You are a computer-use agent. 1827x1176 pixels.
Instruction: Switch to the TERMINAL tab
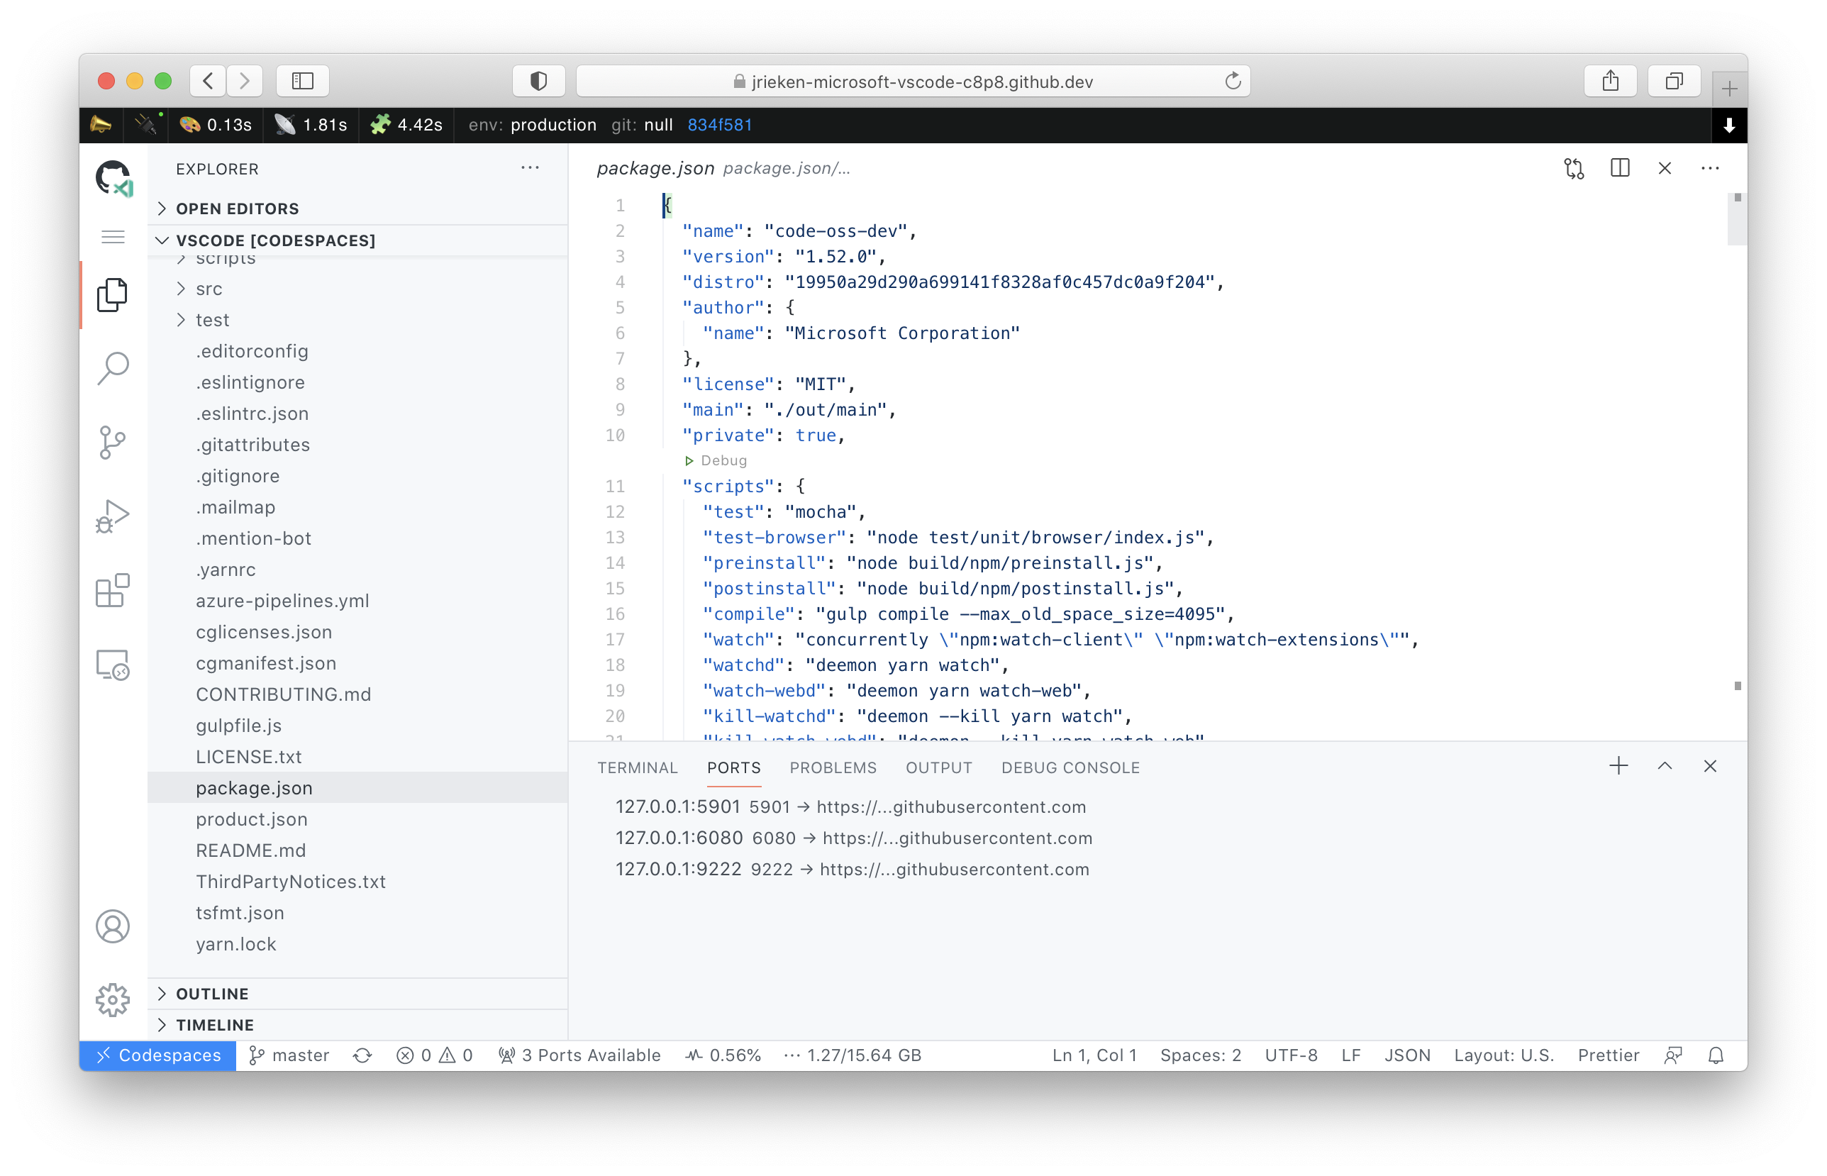click(x=638, y=767)
